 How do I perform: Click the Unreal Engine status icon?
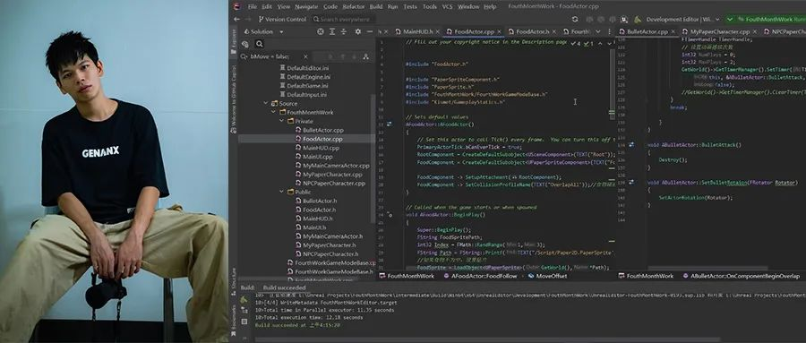point(623,19)
